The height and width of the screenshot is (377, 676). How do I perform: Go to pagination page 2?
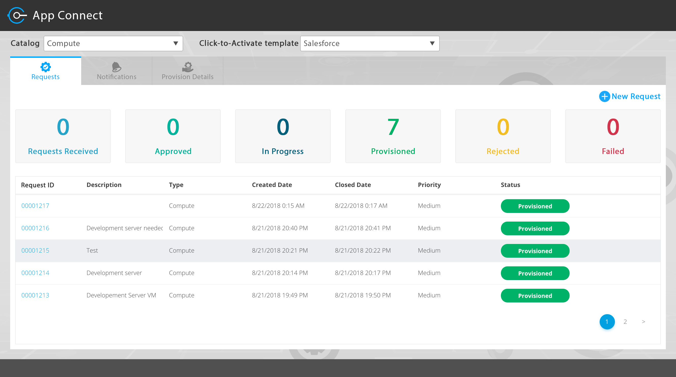[x=625, y=322]
